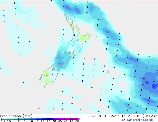Screen dimensions: 158x122
Task: Click the 35–40 mm legend swatch
Action: coord(62,119)
